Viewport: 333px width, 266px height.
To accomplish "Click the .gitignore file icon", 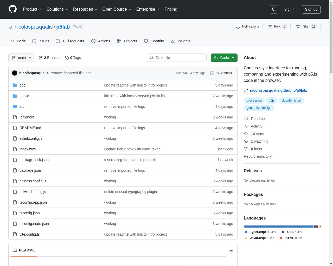I will (x=15, y=117).
